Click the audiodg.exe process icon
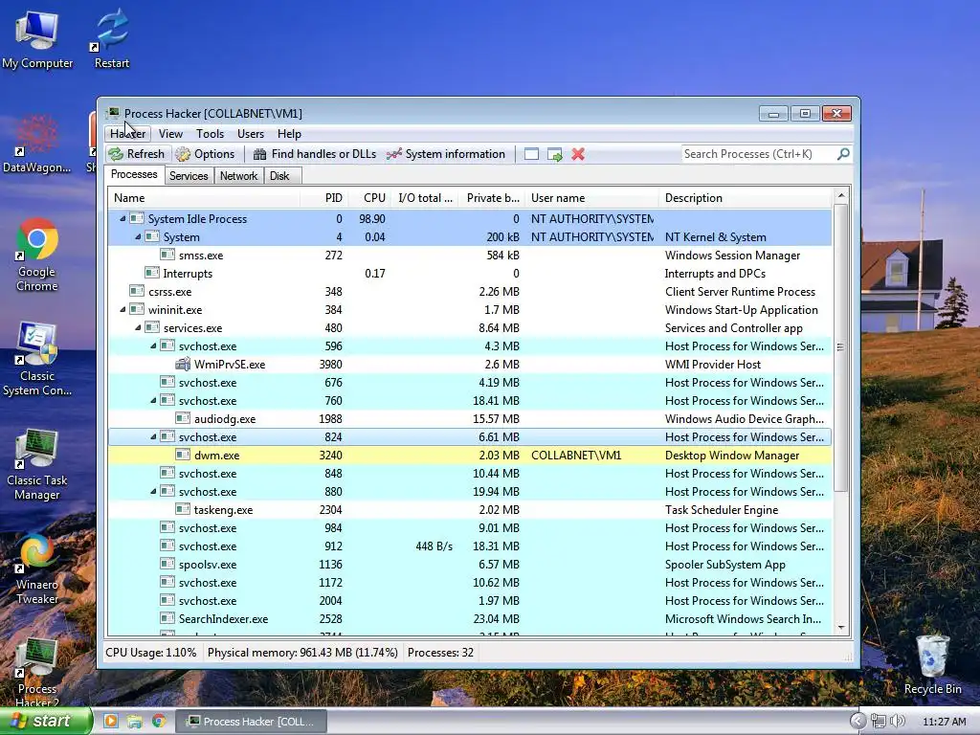Viewport: 980px width, 735px height. pyautogui.click(x=183, y=419)
